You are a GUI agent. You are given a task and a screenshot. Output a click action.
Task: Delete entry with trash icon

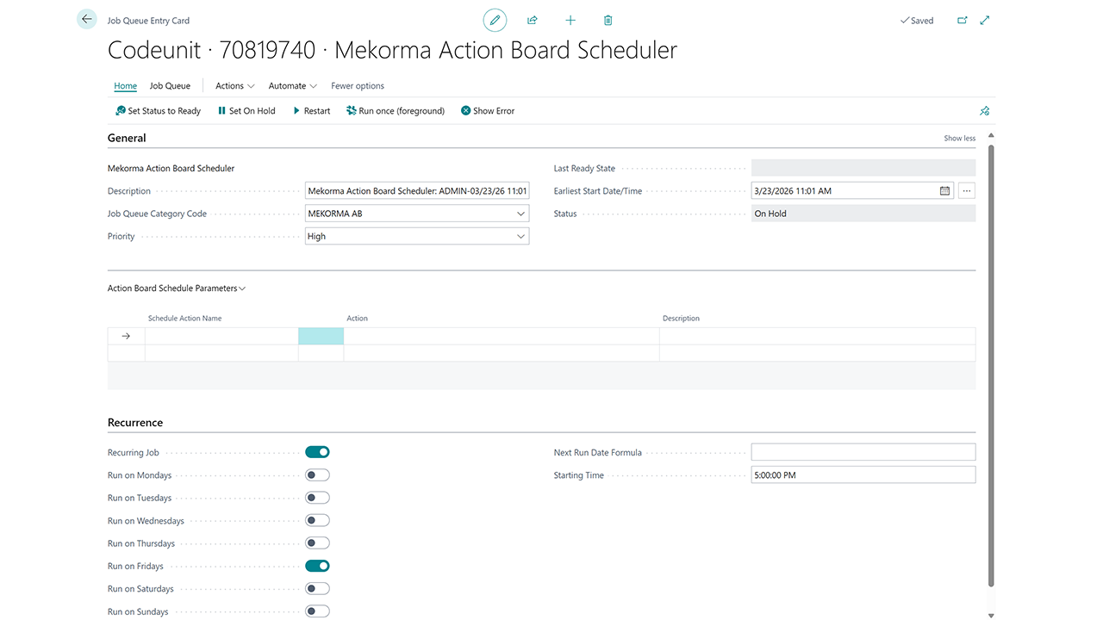coord(608,20)
